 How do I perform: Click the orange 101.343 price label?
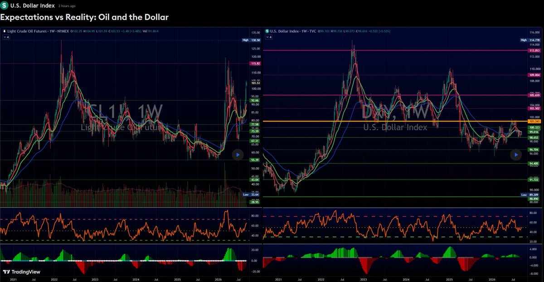click(535, 121)
